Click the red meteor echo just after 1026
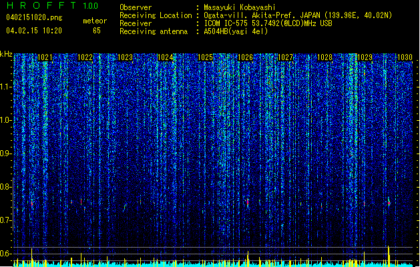The image size is (420, 267). (x=248, y=202)
